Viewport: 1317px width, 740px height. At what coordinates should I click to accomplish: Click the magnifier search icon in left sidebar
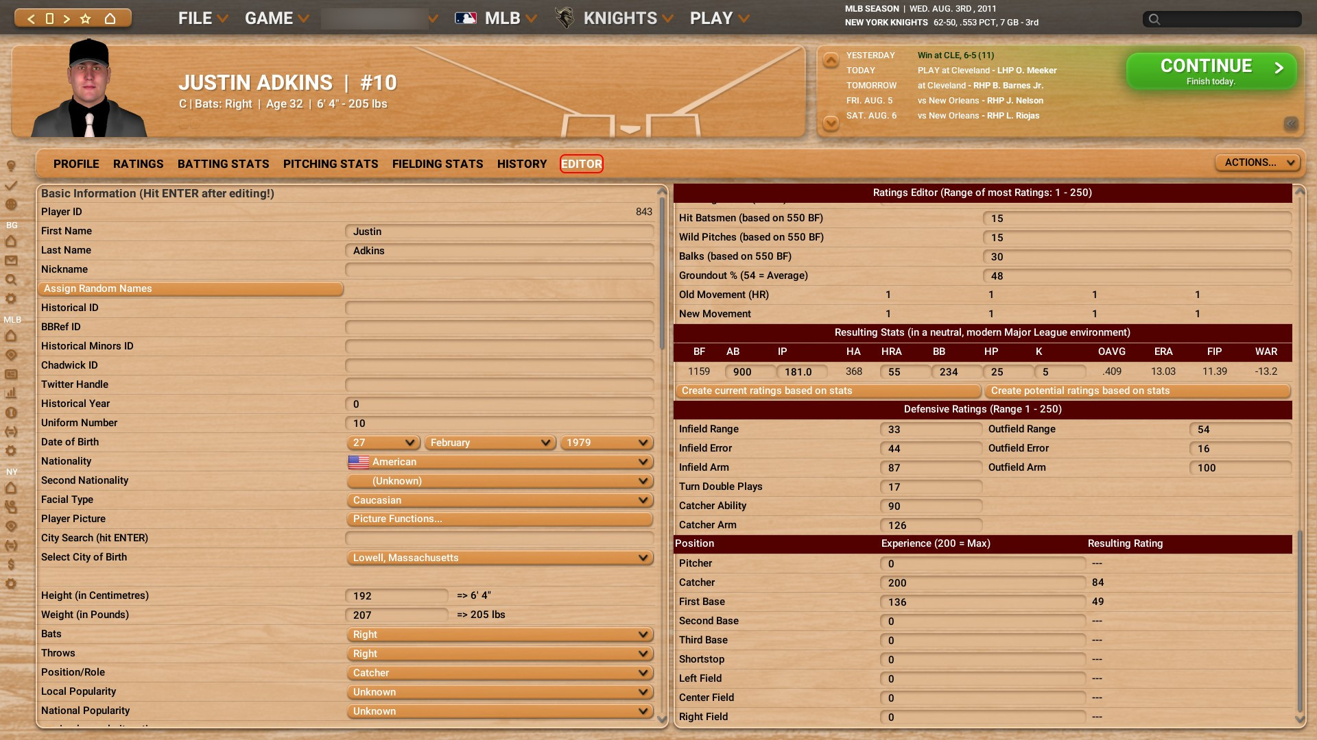[x=11, y=280]
